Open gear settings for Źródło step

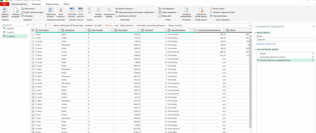click(313, 54)
